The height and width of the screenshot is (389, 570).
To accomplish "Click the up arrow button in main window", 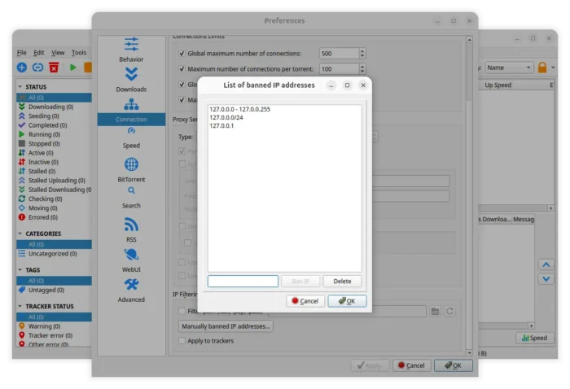I will [x=546, y=264].
